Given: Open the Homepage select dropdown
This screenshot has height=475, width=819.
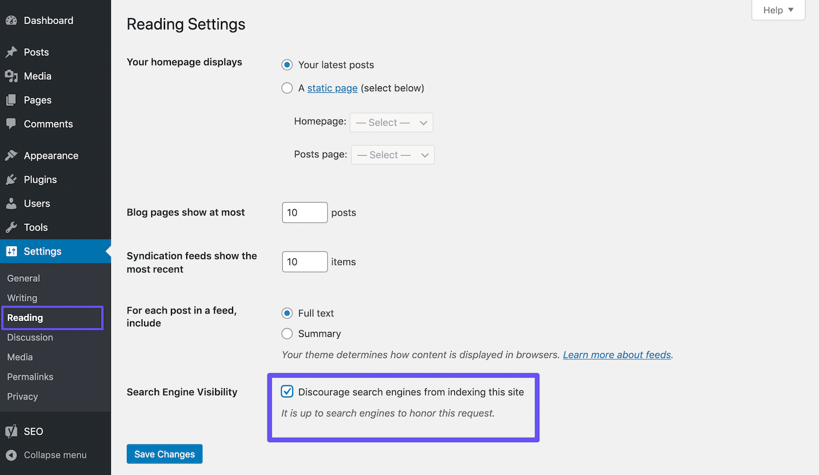Looking at the screenshot, I should point(391,122).
